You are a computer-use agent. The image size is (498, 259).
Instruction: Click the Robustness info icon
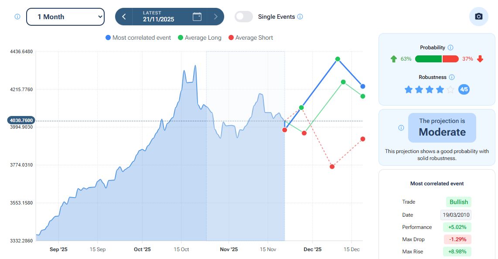[452, 77]
